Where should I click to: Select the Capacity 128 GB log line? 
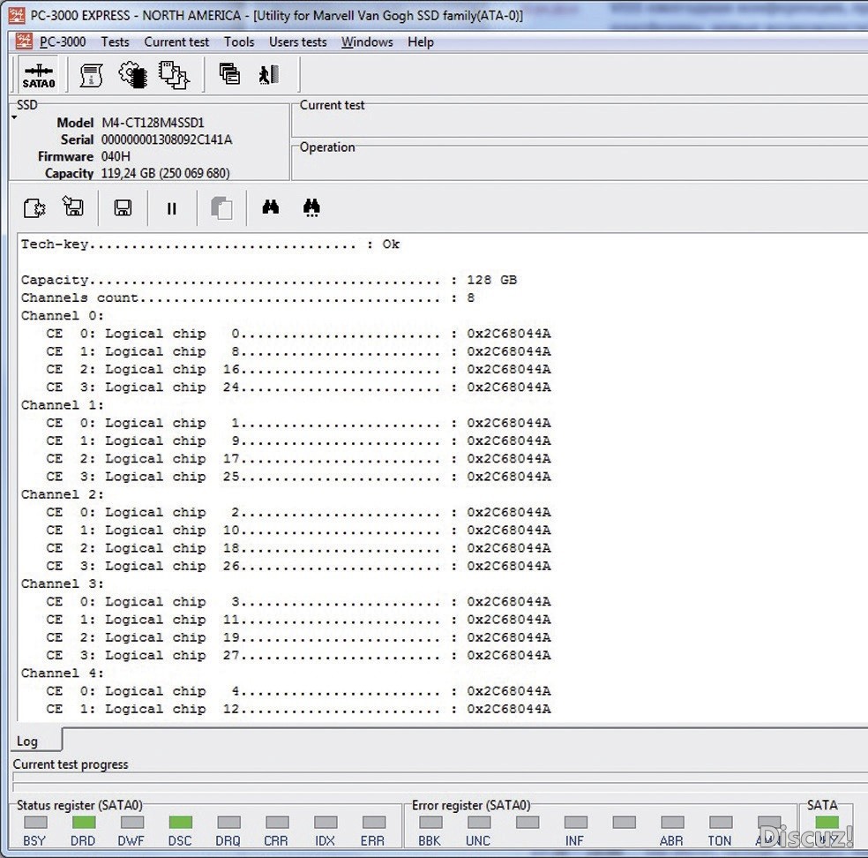269,280
